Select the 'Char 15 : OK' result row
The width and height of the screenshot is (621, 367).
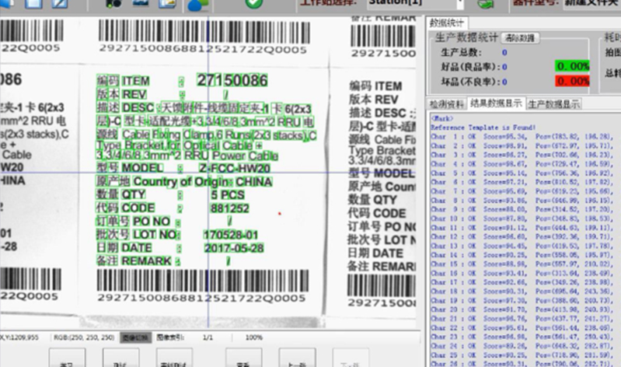click(x=522, y=264)
